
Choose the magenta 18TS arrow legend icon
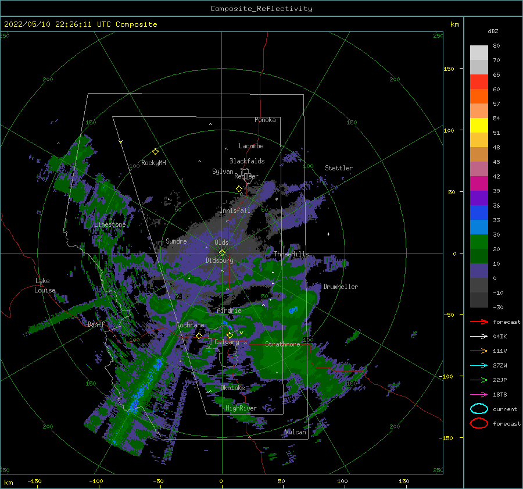(x=479, y=395)
